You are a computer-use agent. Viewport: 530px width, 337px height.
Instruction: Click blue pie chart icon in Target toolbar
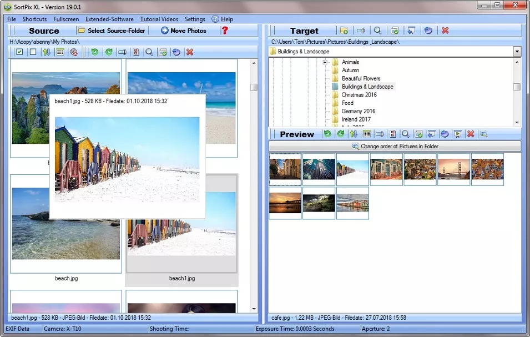click(428, 31)
